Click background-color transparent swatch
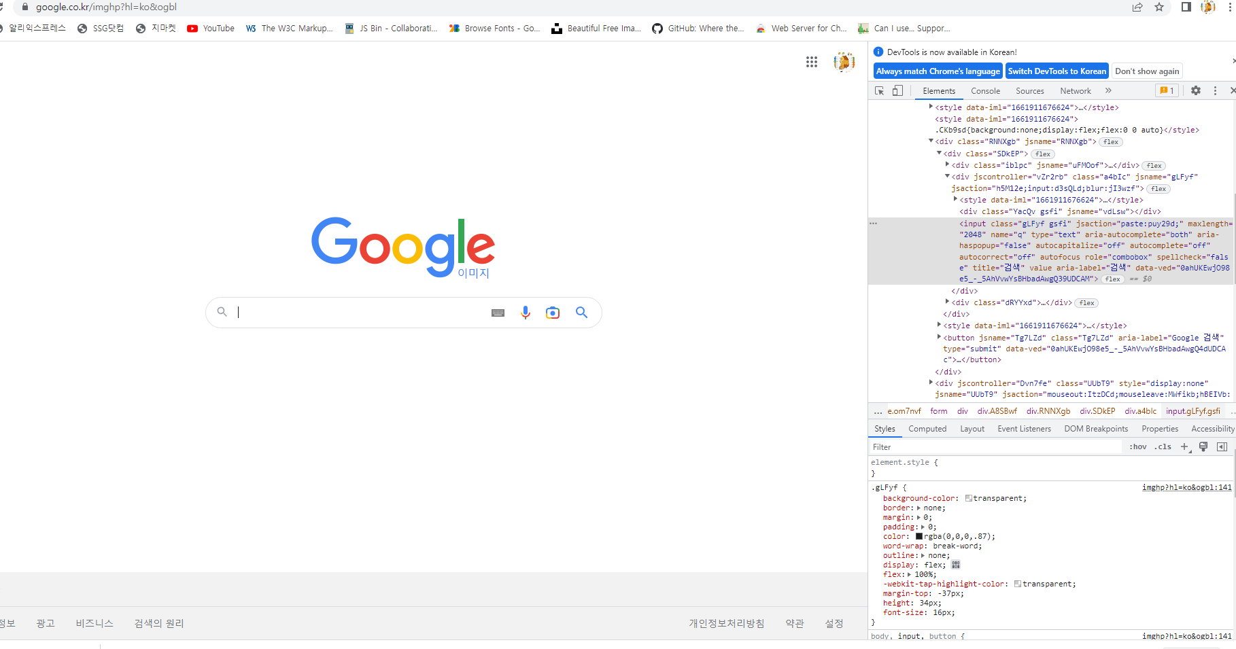Viewport: 1236px width, 649px height. [x=969, y=498]
